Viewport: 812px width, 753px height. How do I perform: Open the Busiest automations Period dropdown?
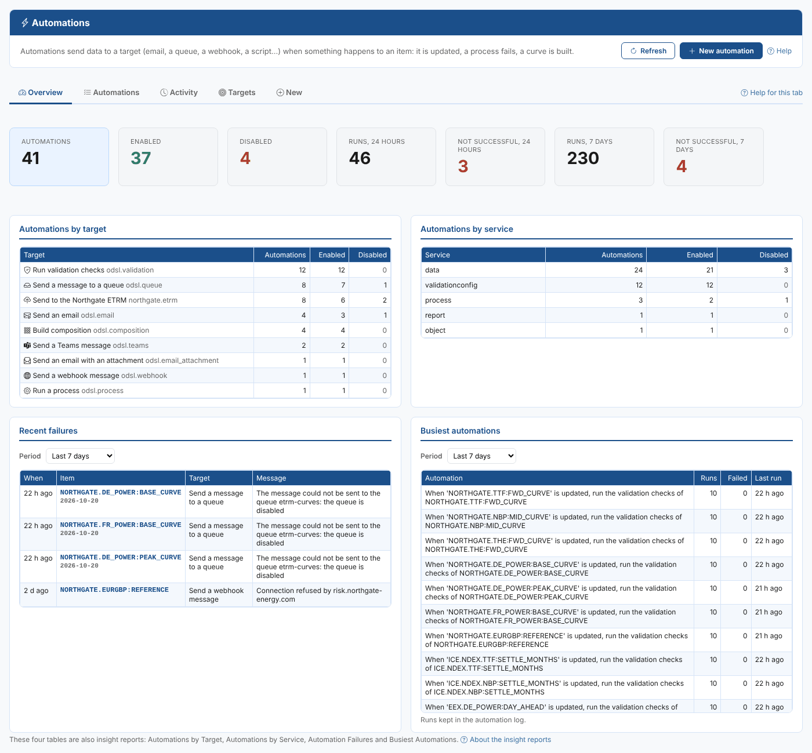481,456
